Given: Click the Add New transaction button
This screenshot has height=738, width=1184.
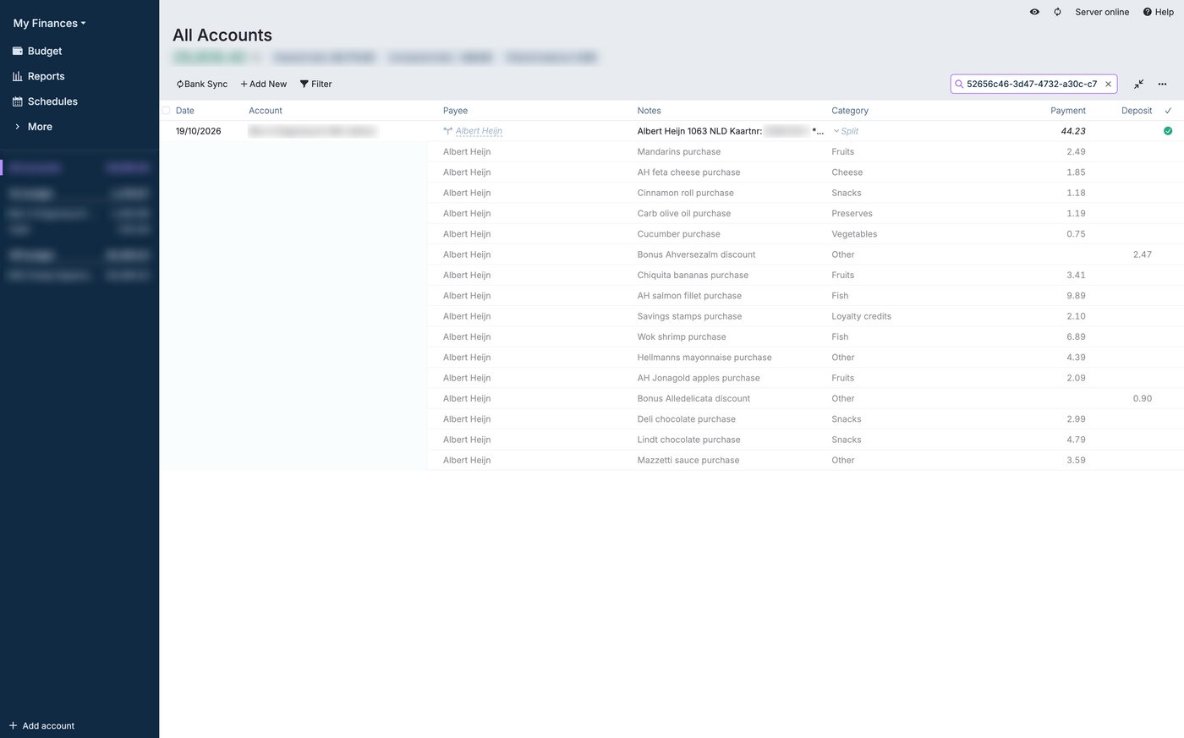Looking at the screenshot, I should coord(264,84).
